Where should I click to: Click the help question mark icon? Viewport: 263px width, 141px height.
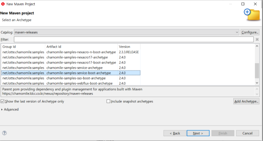[4, 133]
